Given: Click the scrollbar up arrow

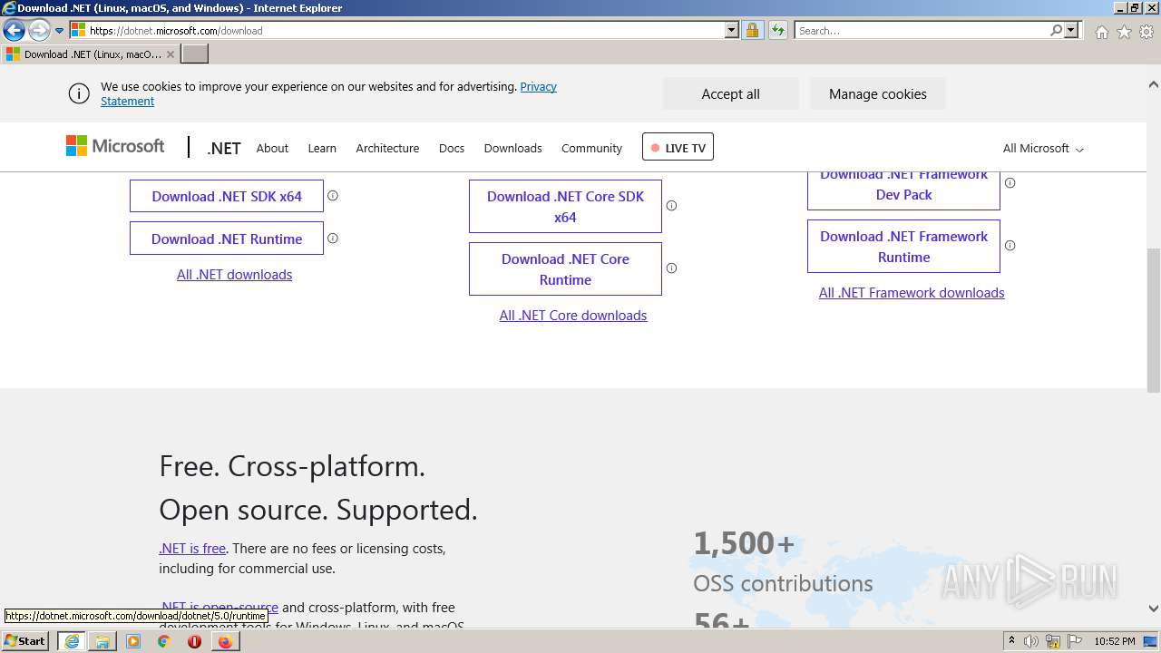Looking at the screenshot, I should coord(1154,84).
